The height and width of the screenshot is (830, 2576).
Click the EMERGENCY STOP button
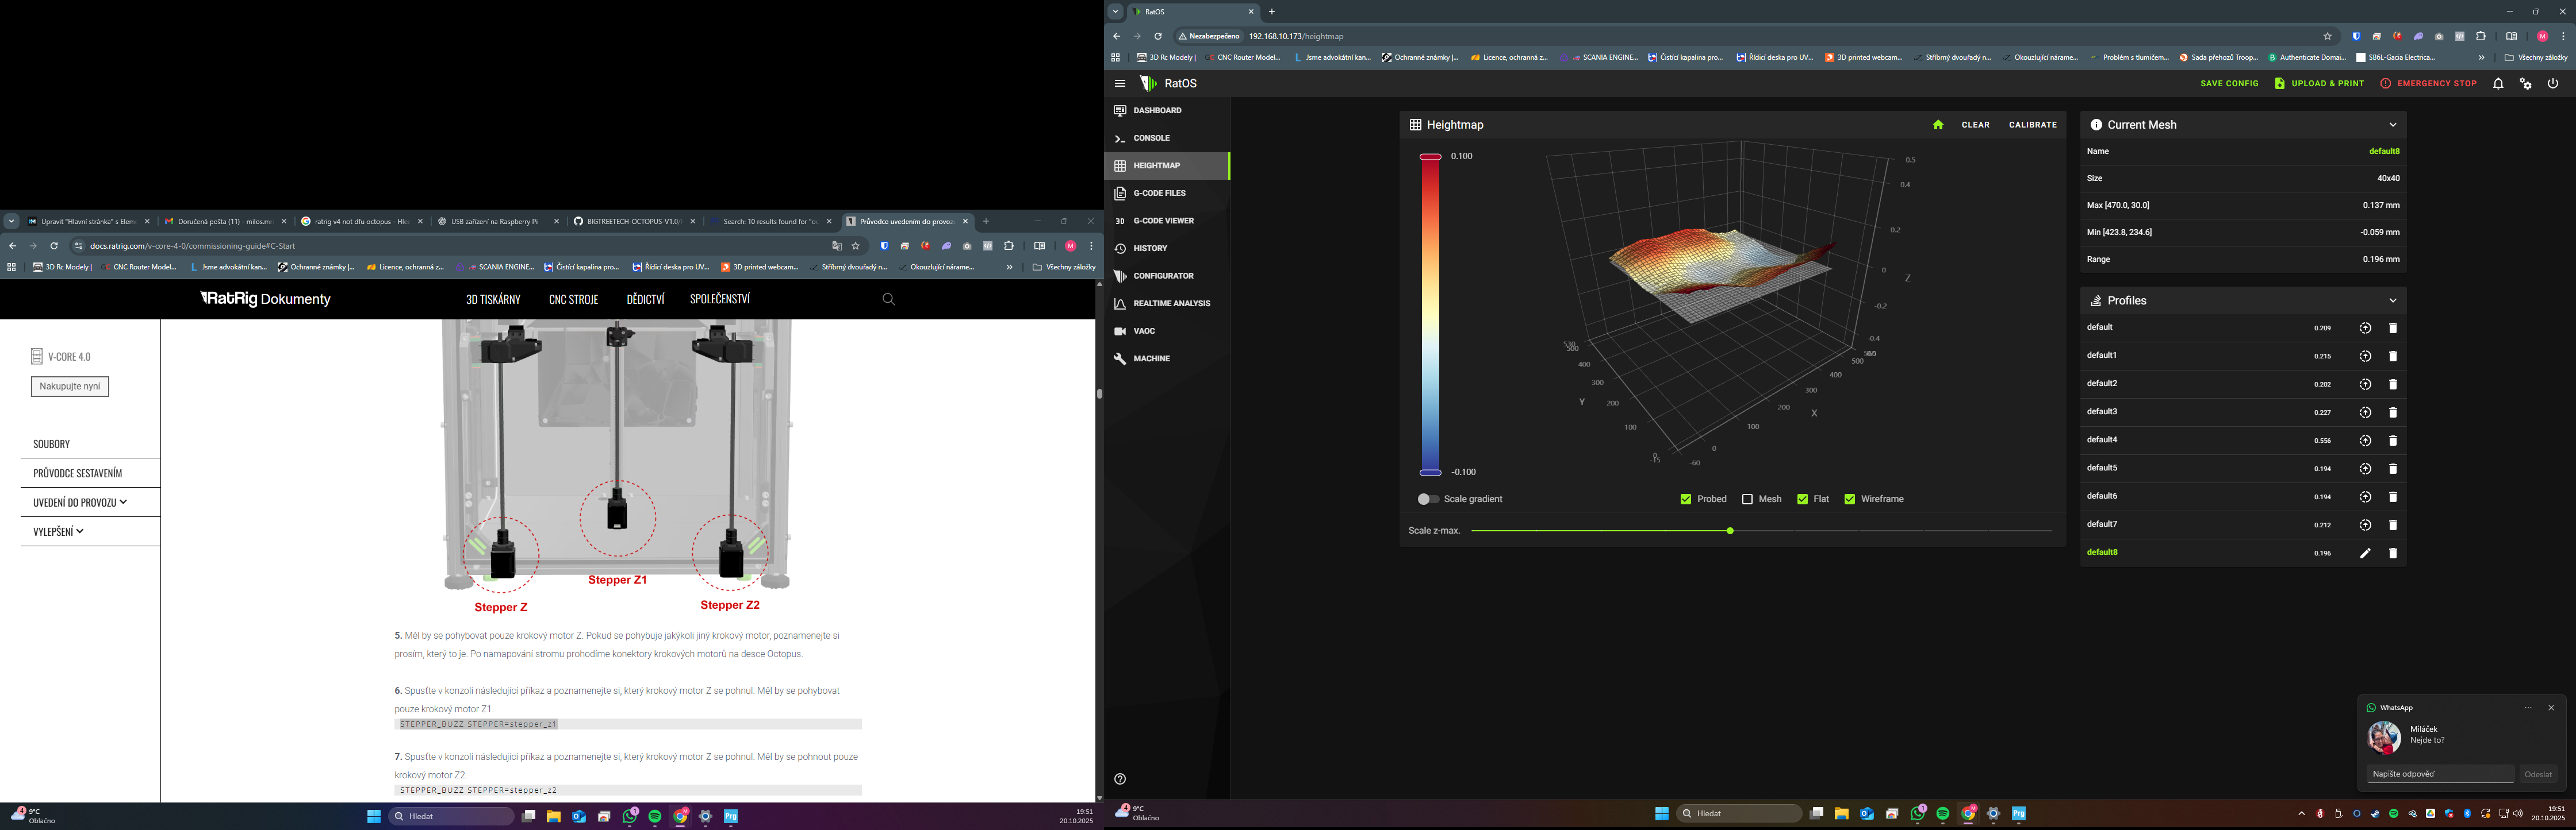pos(2428,84)
